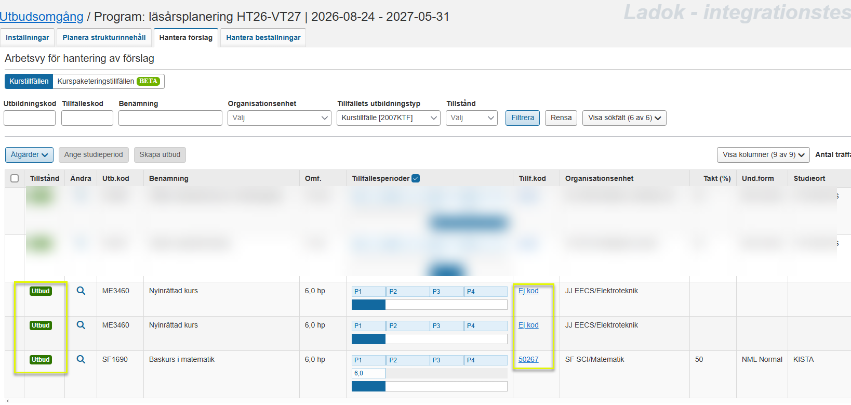The image size is (851, 405).
Task: Expand Visa kolumner (9 av 9)
Action: 763,155
